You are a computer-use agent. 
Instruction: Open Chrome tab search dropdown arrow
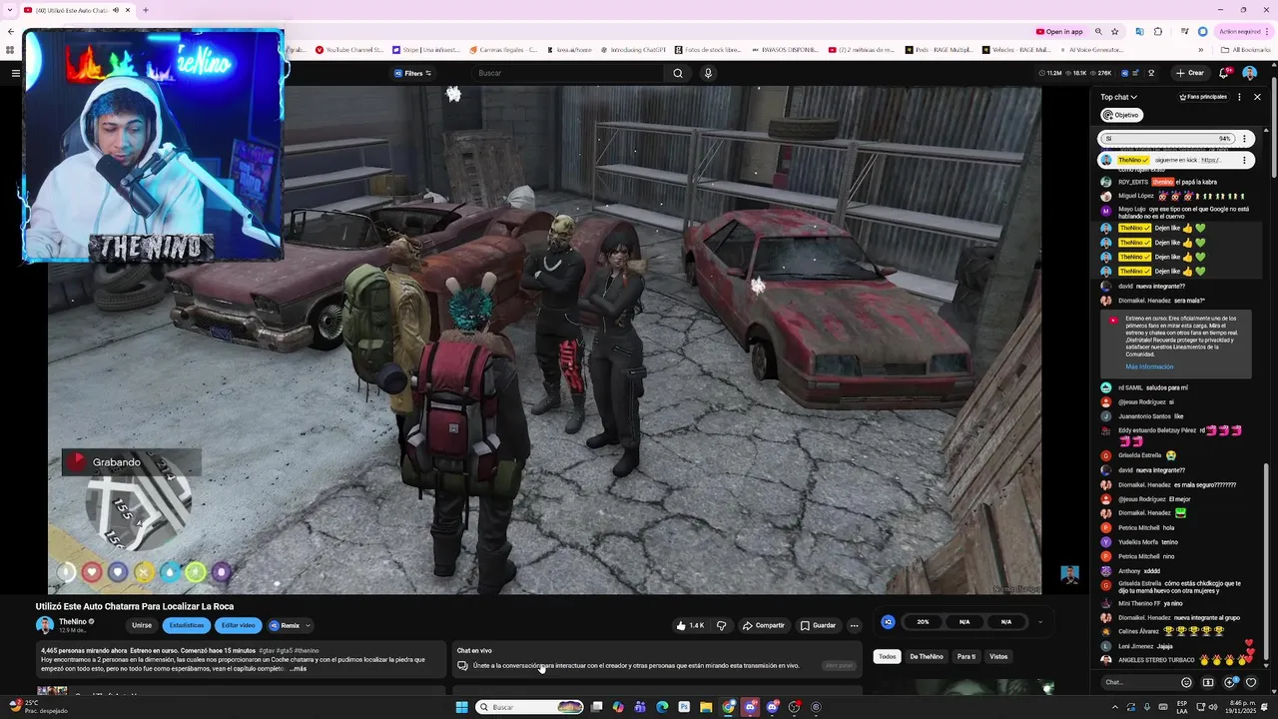point(10,10)
